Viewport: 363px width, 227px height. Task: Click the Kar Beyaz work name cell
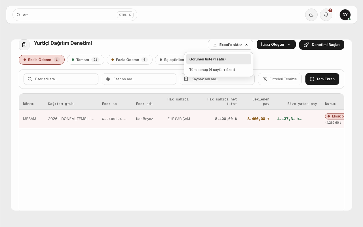click(x=145, y=119)
